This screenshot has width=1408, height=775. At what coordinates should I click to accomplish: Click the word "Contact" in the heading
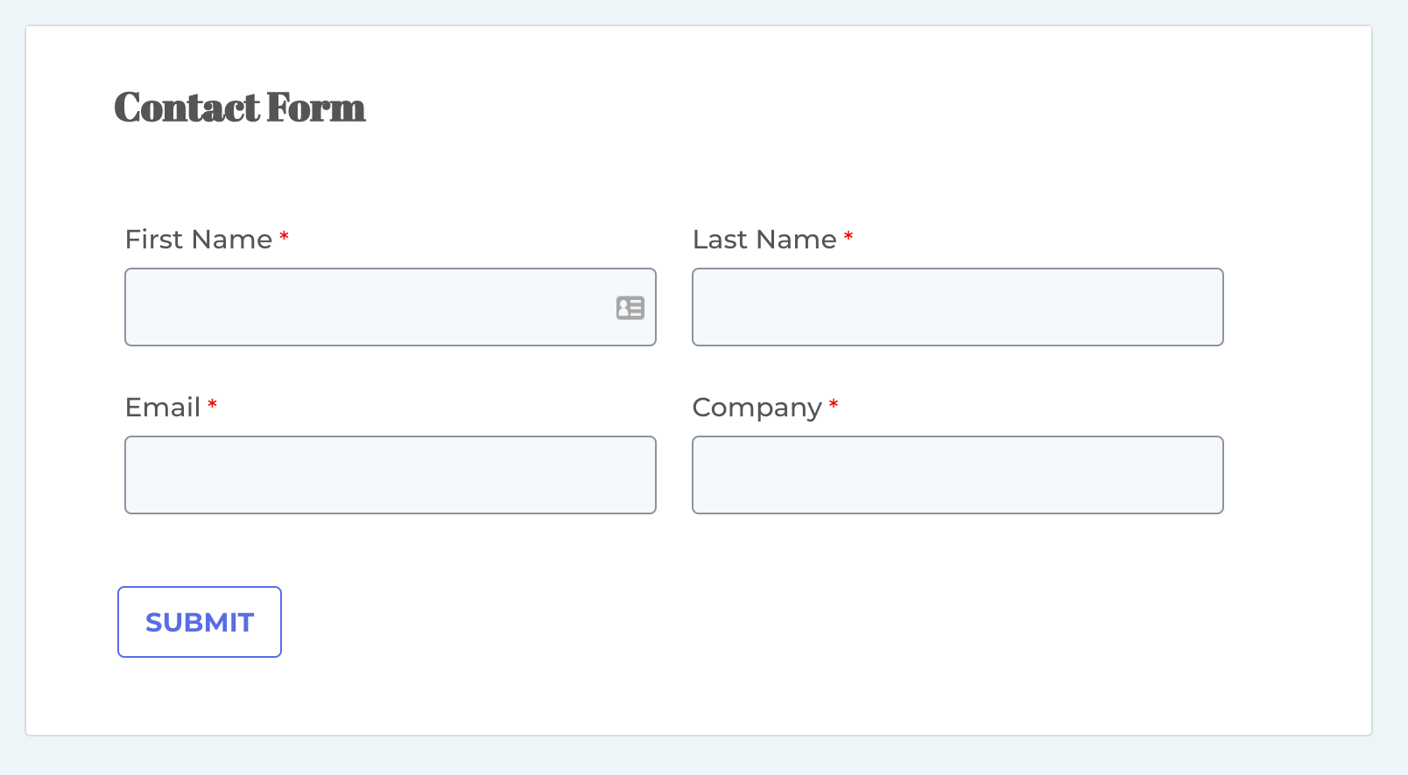(x=187, y=108)
